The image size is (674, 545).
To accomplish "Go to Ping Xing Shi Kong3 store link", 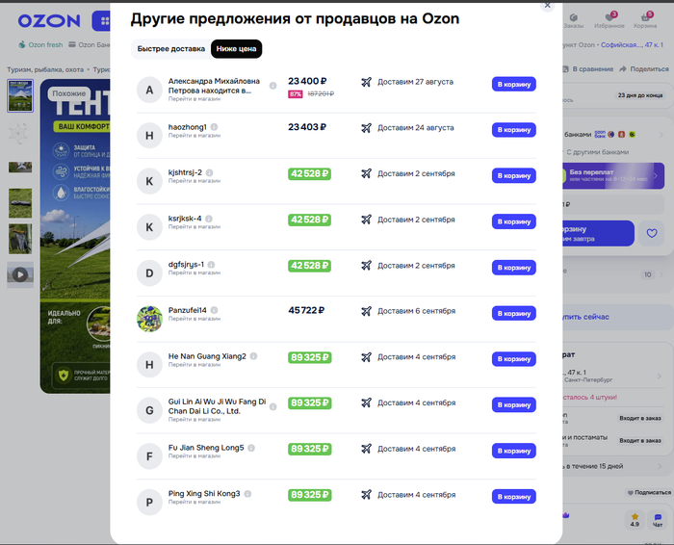I will point(194,502).
